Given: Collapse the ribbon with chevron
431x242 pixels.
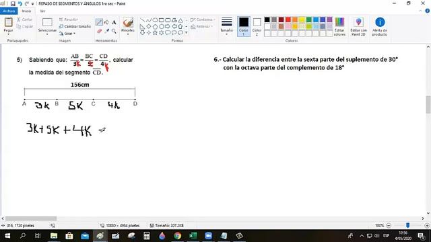Looking at the screenshot, I should (420, 11).
